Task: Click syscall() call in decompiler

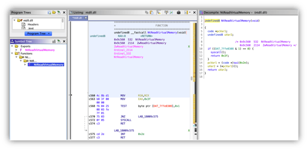Action: [218, 52]
